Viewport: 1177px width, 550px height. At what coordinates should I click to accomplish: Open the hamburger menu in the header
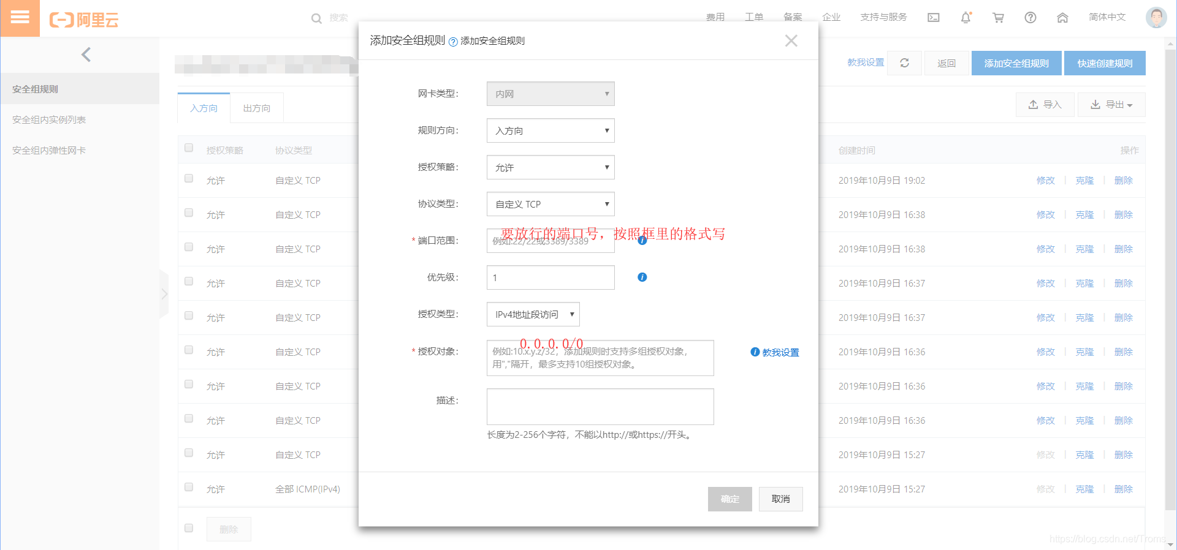[x=20, y=18]
